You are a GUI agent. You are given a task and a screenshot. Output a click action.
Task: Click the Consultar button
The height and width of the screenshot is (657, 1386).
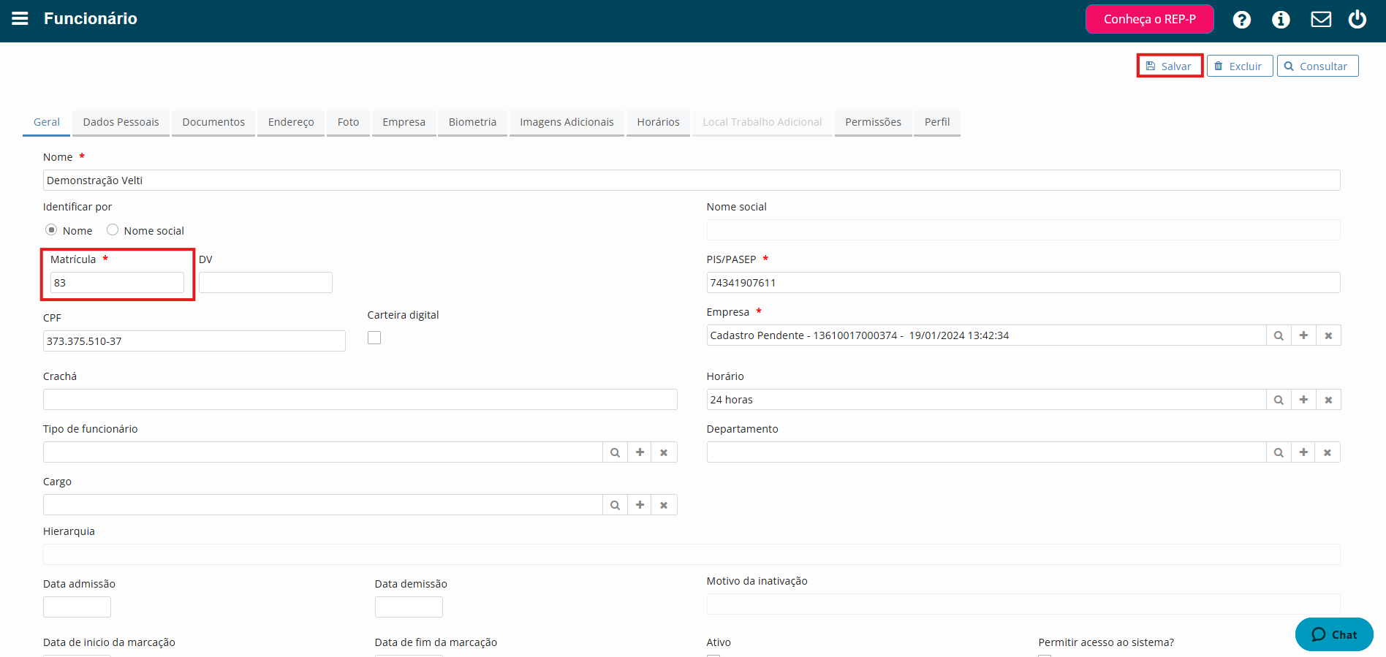[x=1317, y=66]
